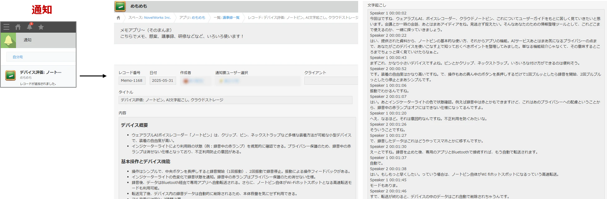This screenshot has height=199, width=607.
Task: Click the app icon beside デバイス評価 notification
Action: pos(11,75)
